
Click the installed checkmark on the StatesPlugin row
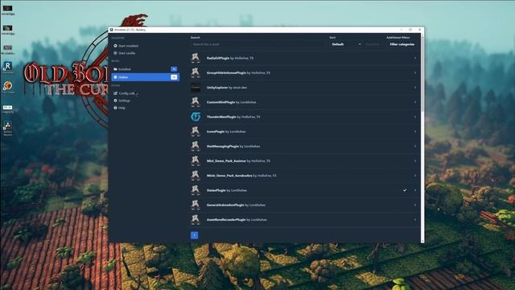[405, 190]
